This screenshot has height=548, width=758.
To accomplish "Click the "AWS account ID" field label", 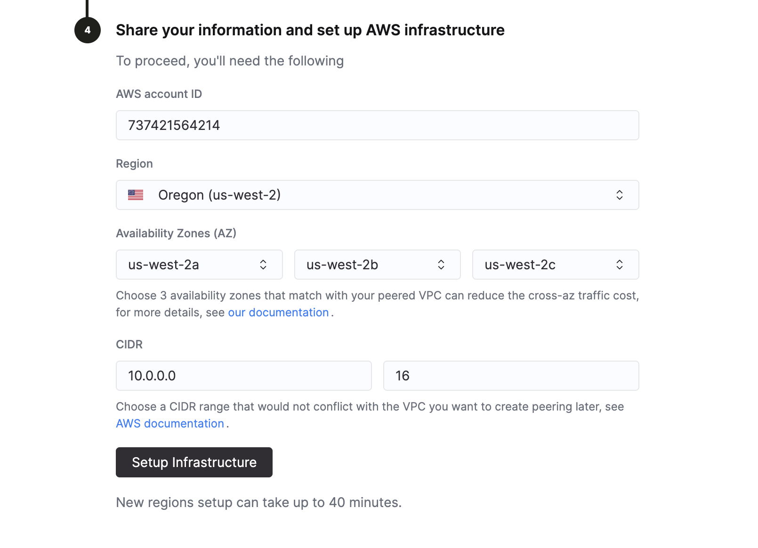I will tap(159, 94).
